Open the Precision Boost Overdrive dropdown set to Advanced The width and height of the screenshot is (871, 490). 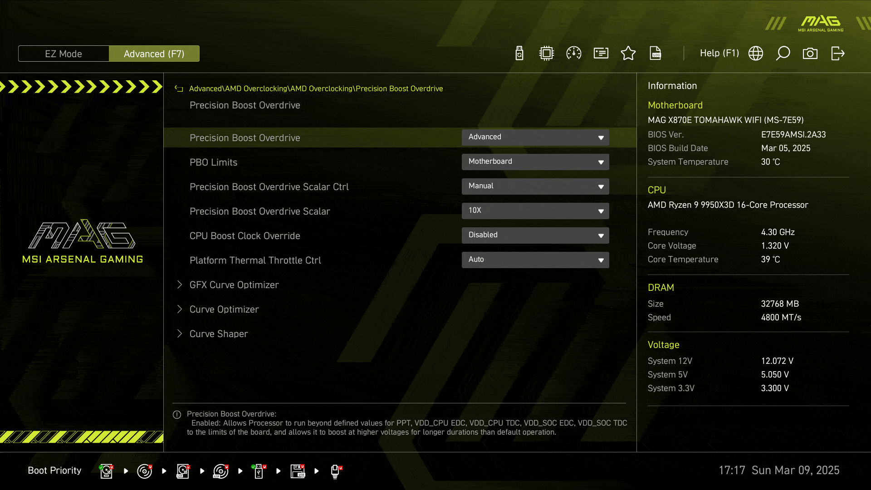(535, 137)
